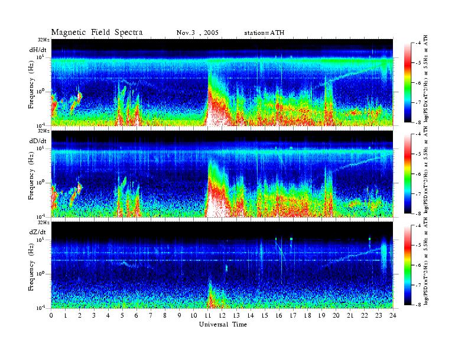This screenshot has width=468, height=362.
Task: Click the dD/dt spectrogram plot area
Action: click(x=222, y=173)
